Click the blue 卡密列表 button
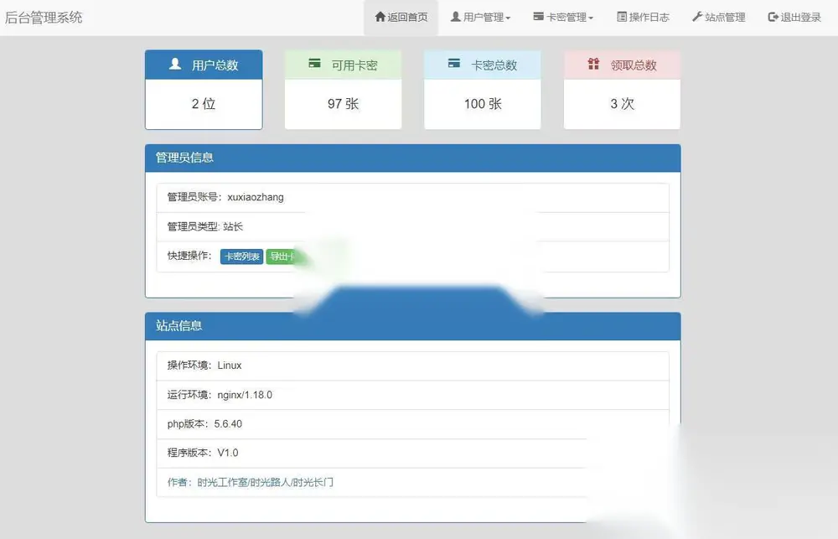 click(241, 257)
